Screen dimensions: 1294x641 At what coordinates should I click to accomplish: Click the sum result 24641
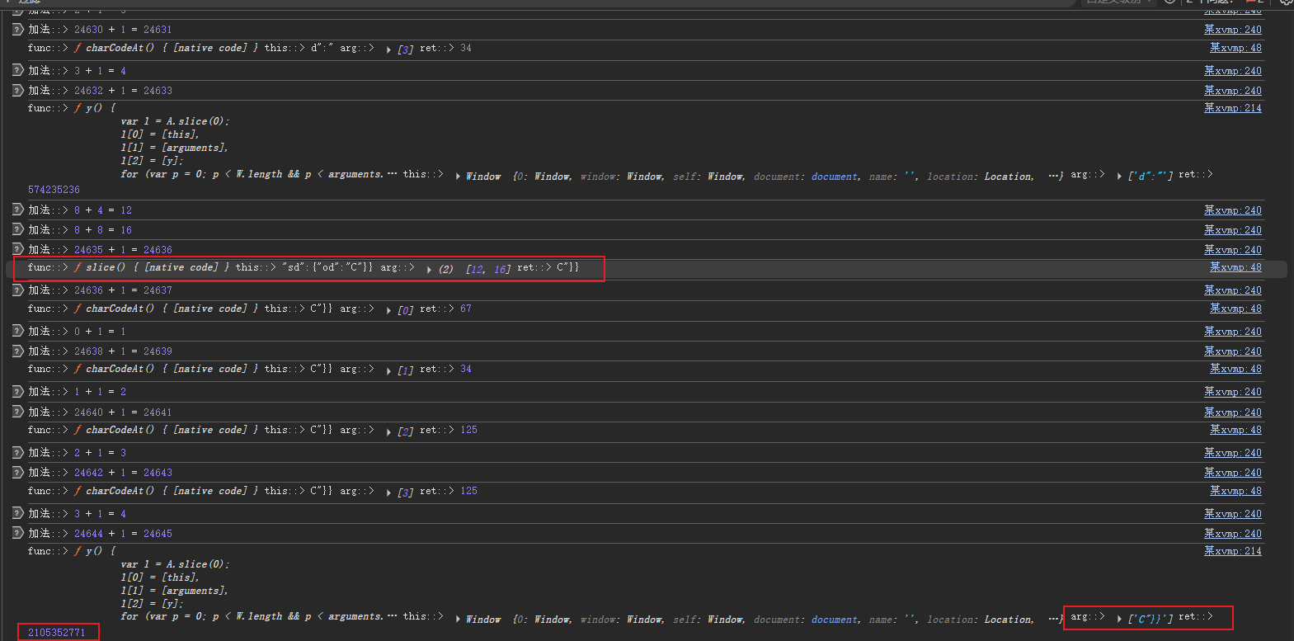pyautogui.click(x=158, y=412)
